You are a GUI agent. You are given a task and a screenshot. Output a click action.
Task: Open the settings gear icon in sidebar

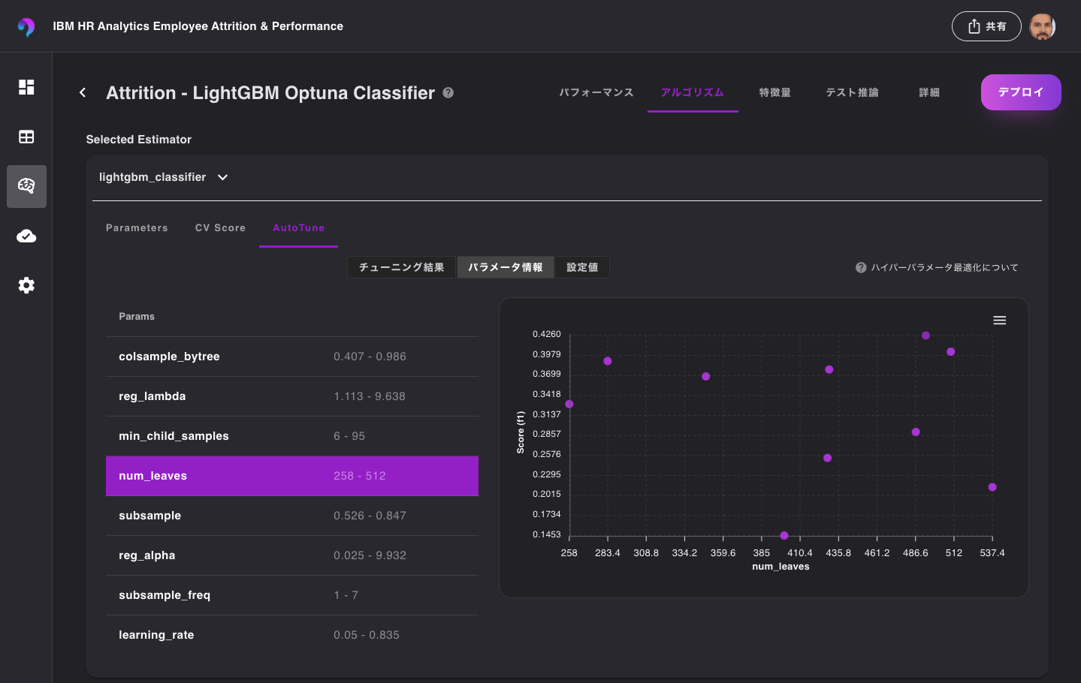click(26, 285)
